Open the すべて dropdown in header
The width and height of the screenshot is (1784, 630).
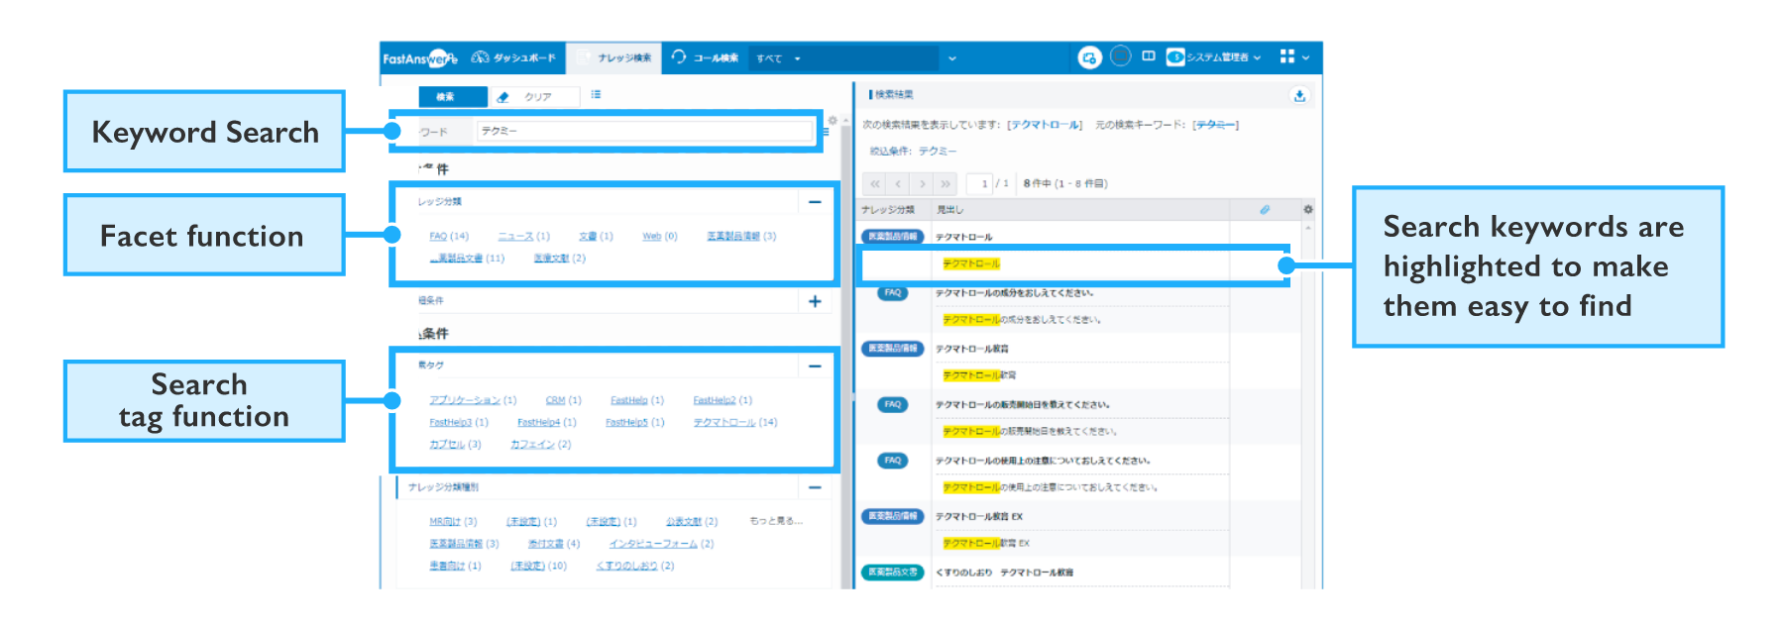tap(778, 58)
